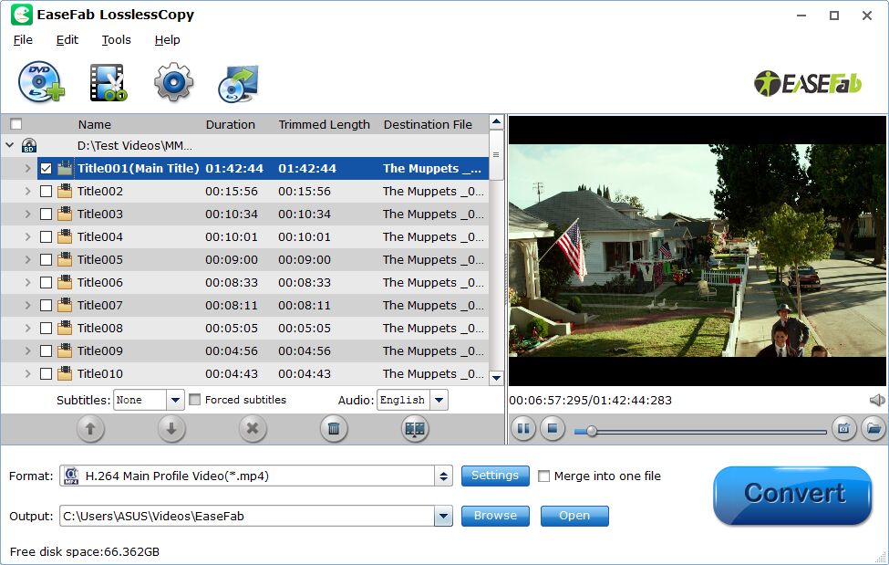889x565 pixels.
Task: Expand the Title001 (Main Title) row
Action: click(27, 168)
